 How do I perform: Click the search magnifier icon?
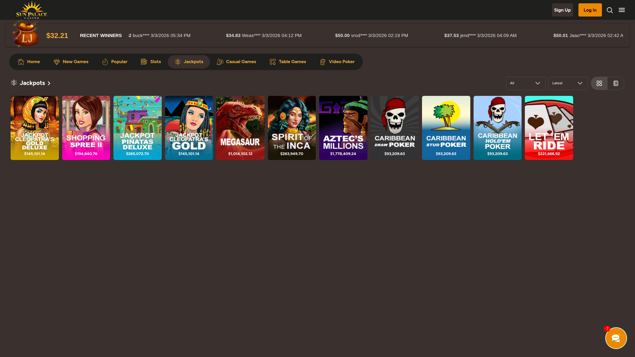click(x=610, y=10)
